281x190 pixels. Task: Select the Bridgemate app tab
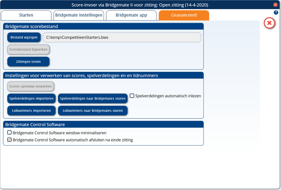(x=131, y=15)
